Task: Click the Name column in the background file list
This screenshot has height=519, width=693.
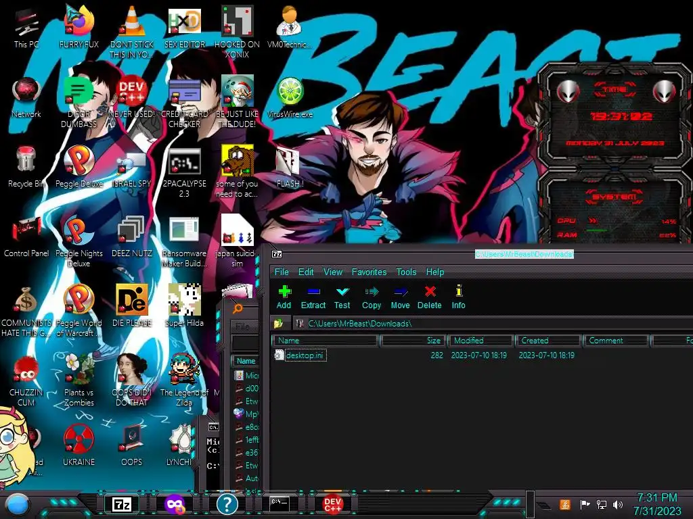Action: coord(246,361)
